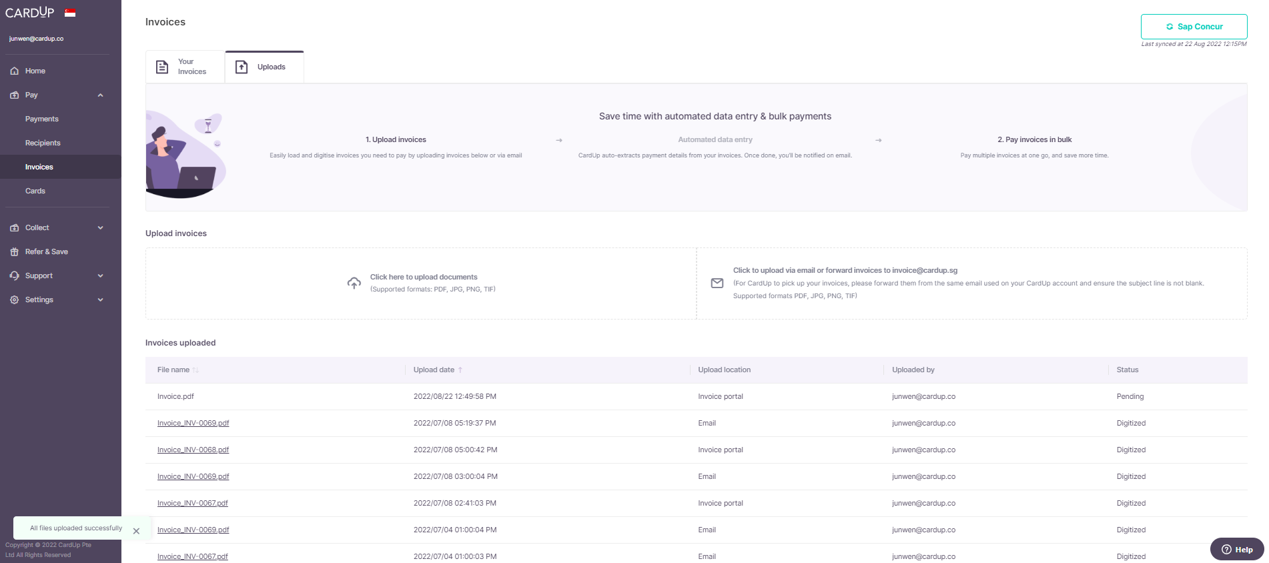Sort table by Upload date arrow

pos(460,370)
